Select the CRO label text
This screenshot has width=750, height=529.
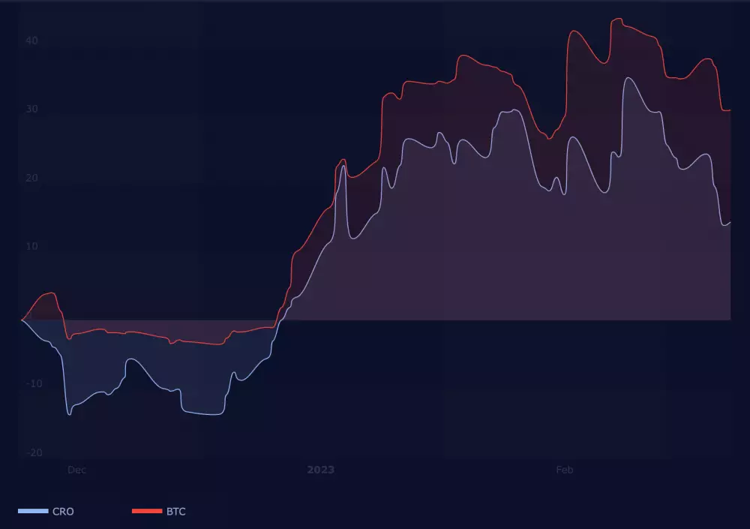tap(62, 511)
